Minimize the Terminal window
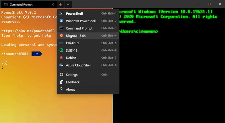 pyautogui.click(x=199, y=4)
